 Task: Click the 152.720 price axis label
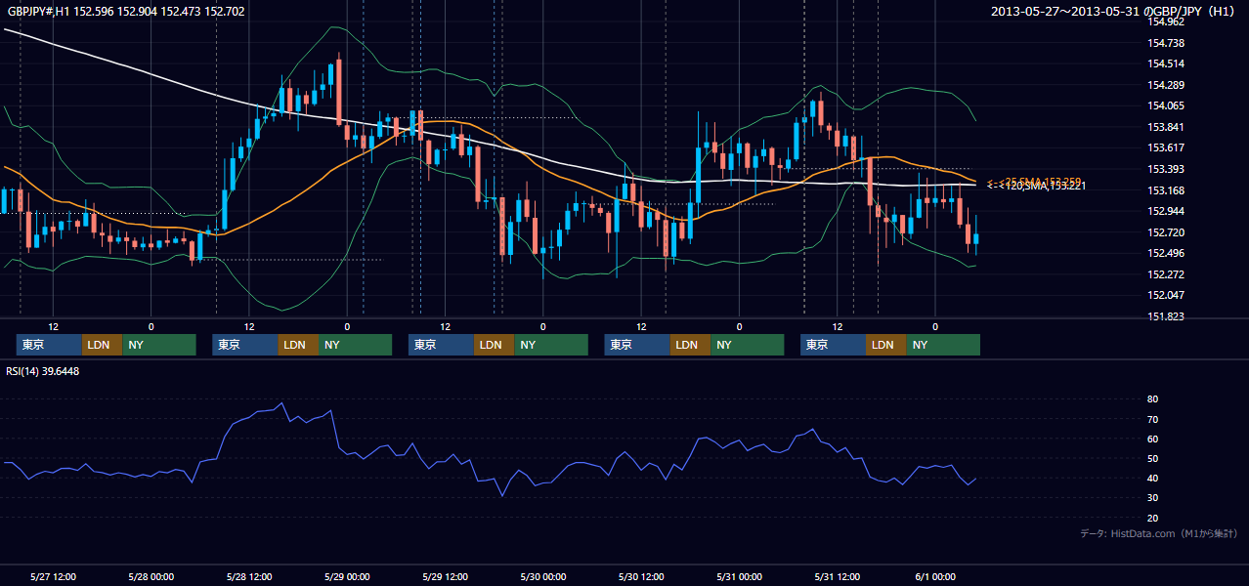[x=1166, y=232]
